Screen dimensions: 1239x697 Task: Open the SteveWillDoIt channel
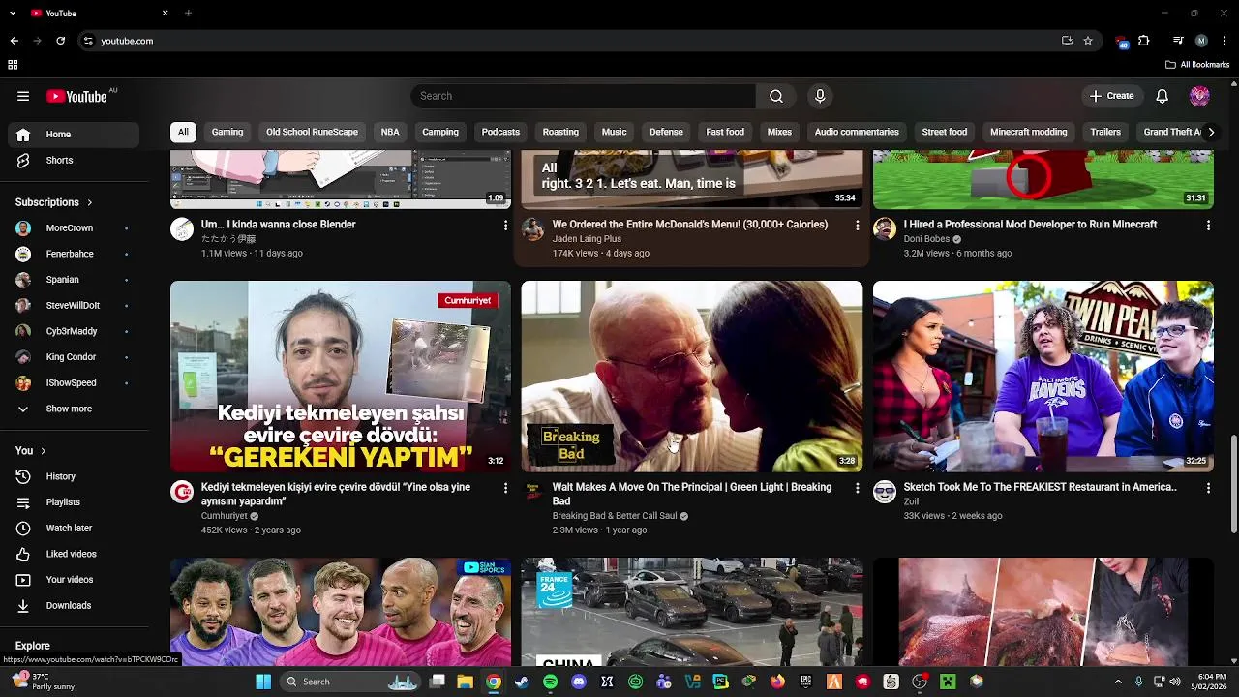pyautogui.click(x=74, y=306)
